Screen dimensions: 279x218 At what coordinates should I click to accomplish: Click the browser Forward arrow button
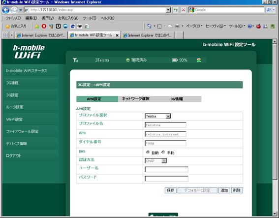(14, 10)
